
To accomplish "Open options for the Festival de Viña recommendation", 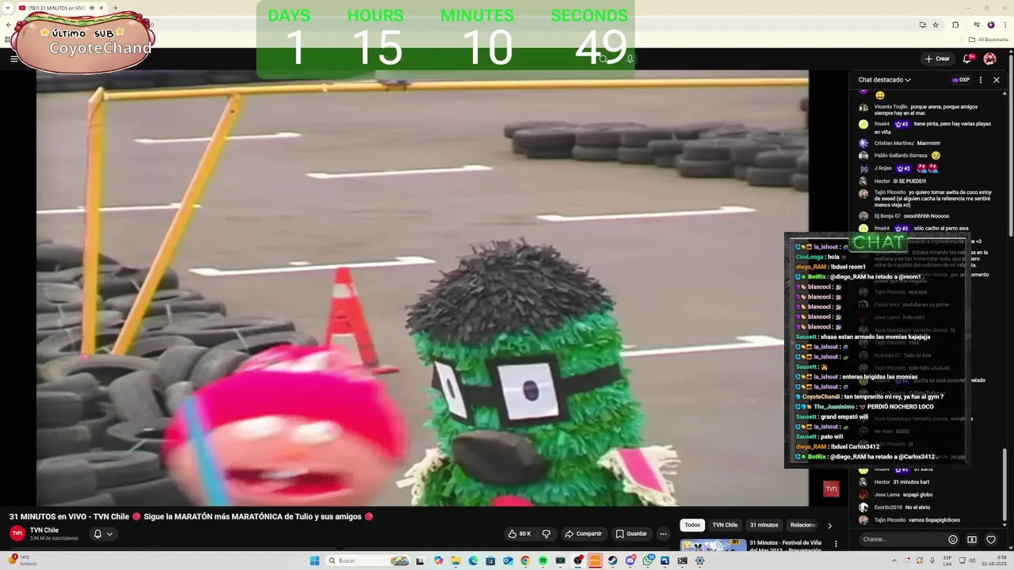I will point(836,544).
